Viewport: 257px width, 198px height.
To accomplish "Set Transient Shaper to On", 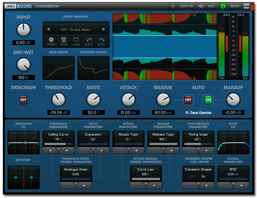I will point(203,176).
